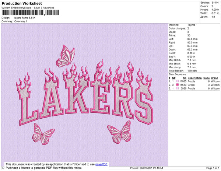
Task: Click the 'Color changes:' label
Action: (x=177, y=28)
